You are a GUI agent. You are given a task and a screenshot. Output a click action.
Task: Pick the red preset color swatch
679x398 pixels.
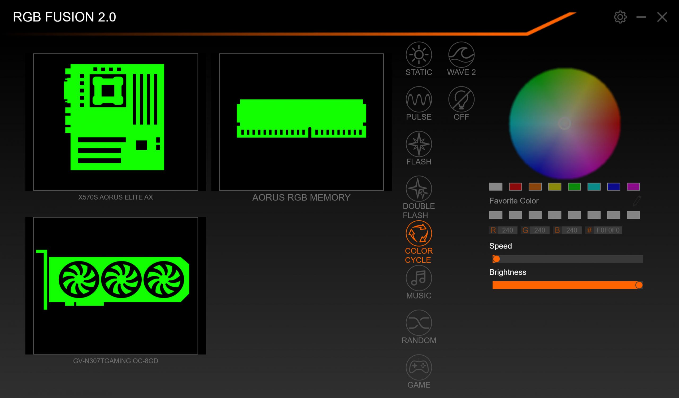[515, 187]
